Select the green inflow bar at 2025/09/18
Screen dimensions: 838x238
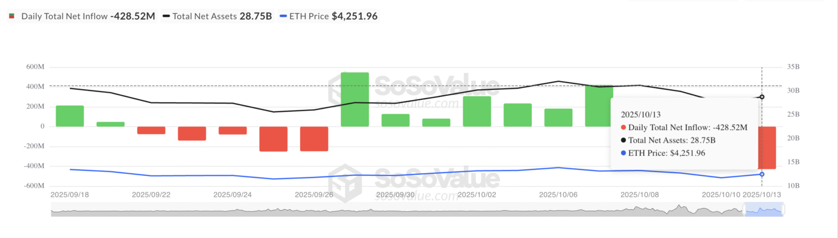pos(70,116)
